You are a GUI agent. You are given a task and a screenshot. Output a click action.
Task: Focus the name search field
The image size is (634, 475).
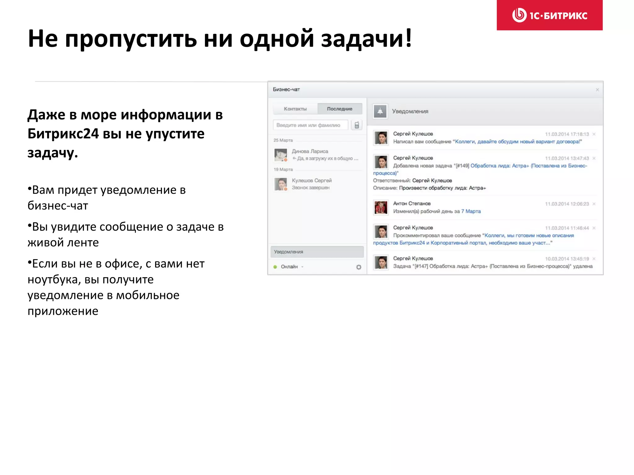(310, 125)
